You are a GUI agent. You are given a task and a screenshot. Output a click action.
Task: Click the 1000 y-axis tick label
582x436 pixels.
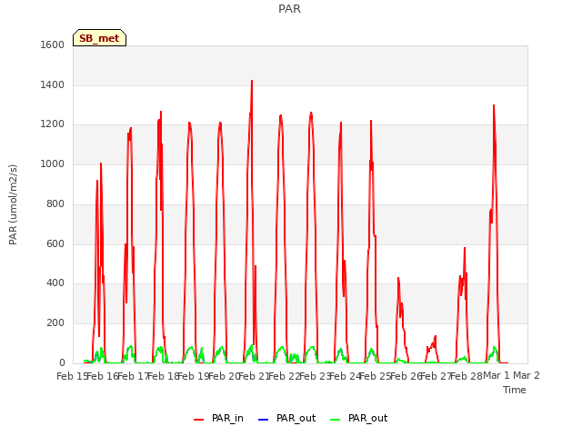point(53,163)
